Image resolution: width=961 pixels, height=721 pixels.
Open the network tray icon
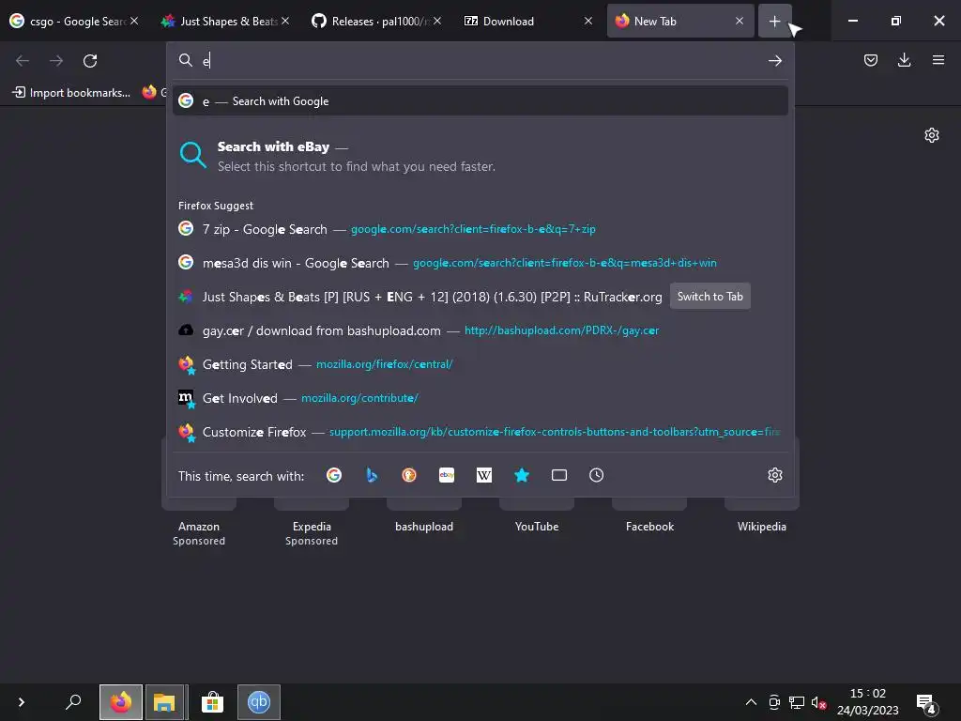pos(797,702)
